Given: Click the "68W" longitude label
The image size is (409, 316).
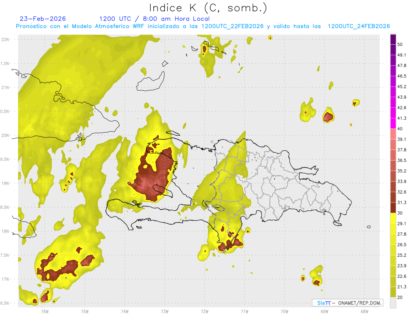Looking at the screenshot, I should [364, 311].
